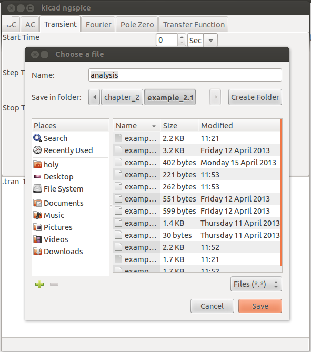Image resolution: width=311 pixels, height=352 pixels.
Task: Increase Start Time spinner value
Action: tap(182, 37)
